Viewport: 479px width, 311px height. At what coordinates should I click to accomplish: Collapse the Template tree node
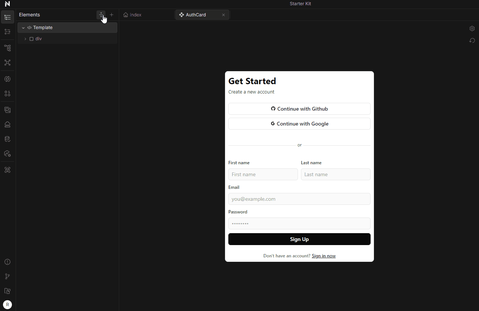click(23, 27)
